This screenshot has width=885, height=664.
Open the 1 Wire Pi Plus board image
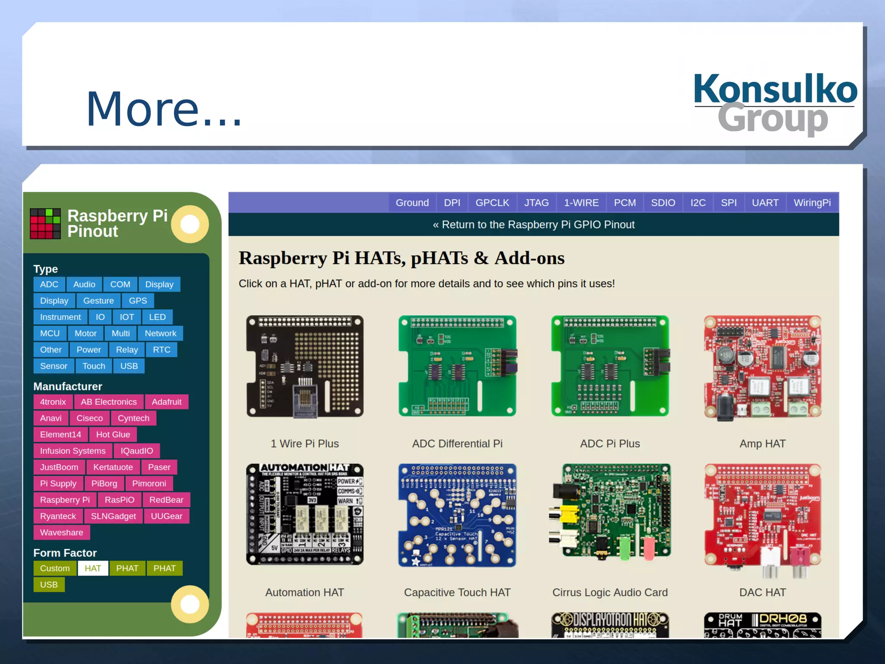click(x=305, y=367)
